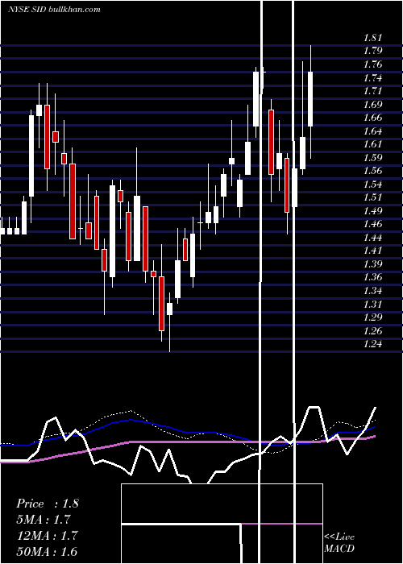Click the 1.69 price axis label
This screenshot has height=564, width=403.
coord(372,105)
